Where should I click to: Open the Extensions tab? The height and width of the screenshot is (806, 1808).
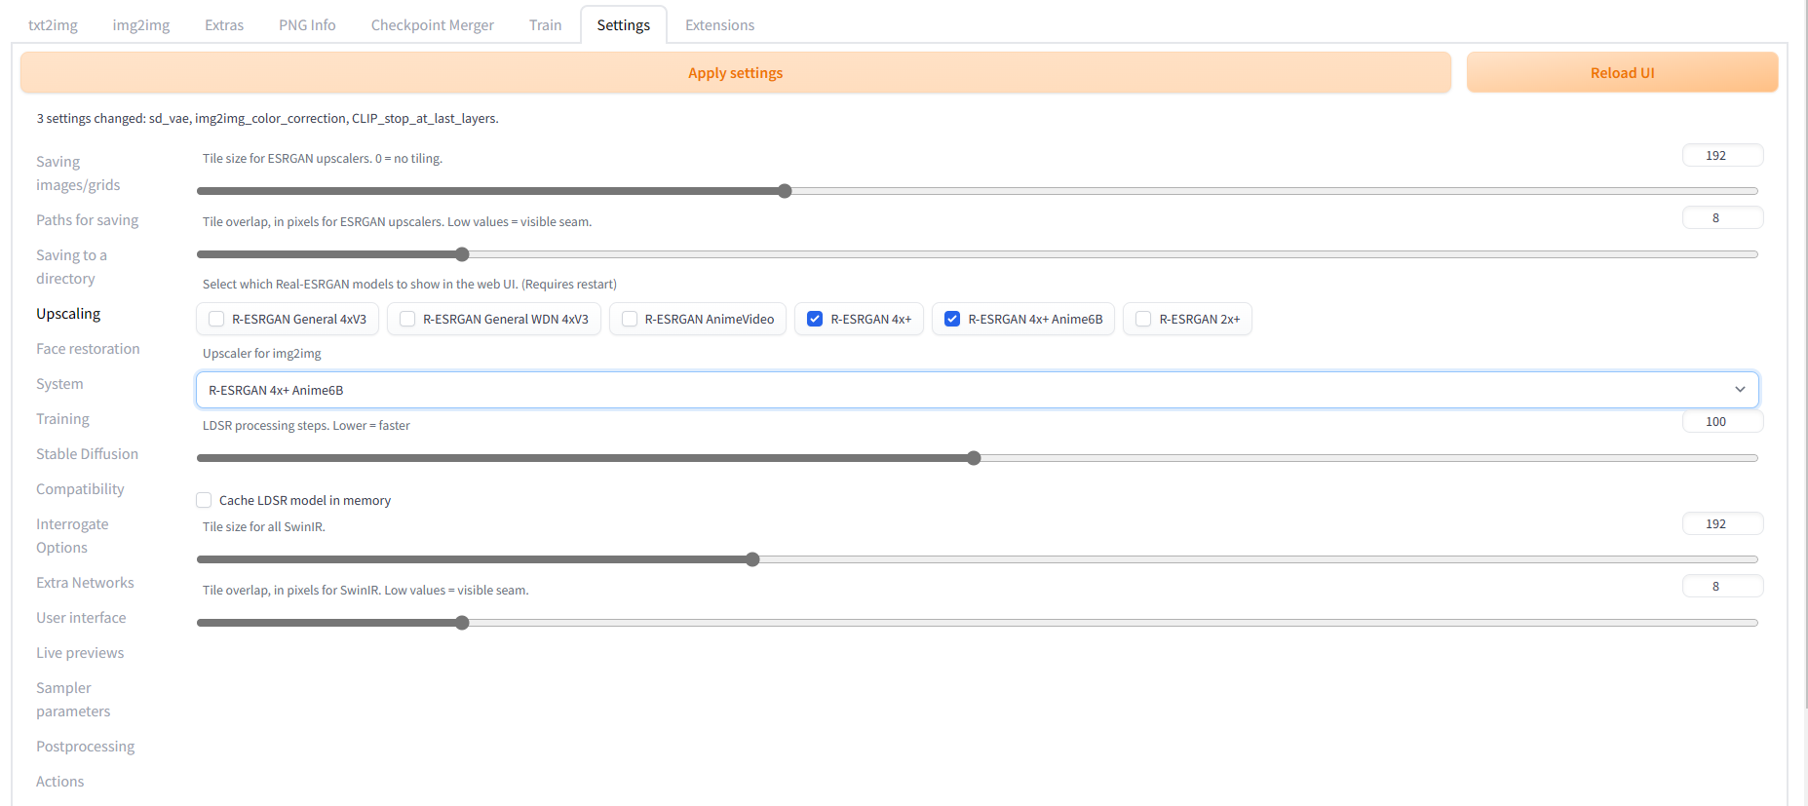719,25
